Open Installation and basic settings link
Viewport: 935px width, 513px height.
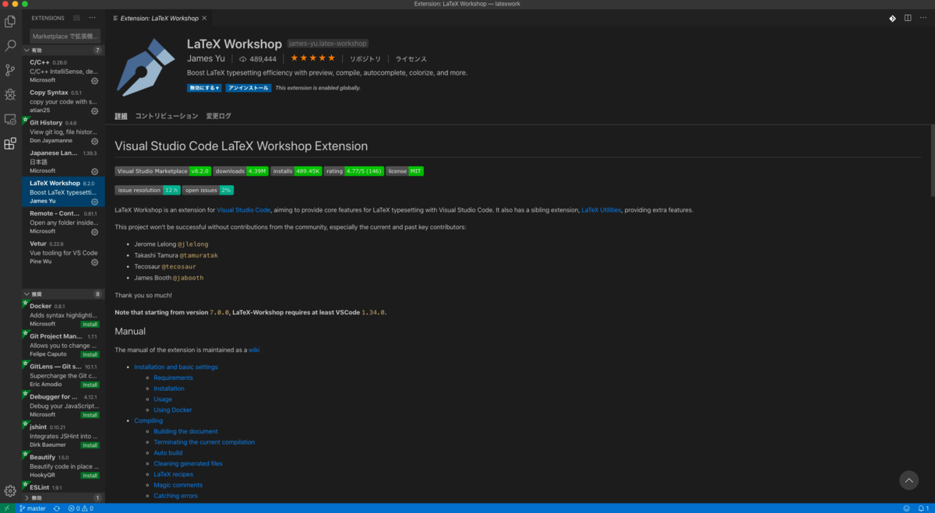[x=176, y=367]
